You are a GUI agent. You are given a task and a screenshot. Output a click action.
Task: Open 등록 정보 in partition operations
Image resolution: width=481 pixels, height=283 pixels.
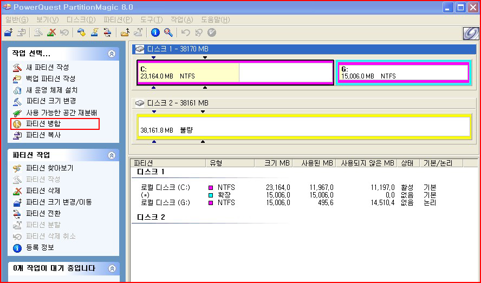click(40, 247)
